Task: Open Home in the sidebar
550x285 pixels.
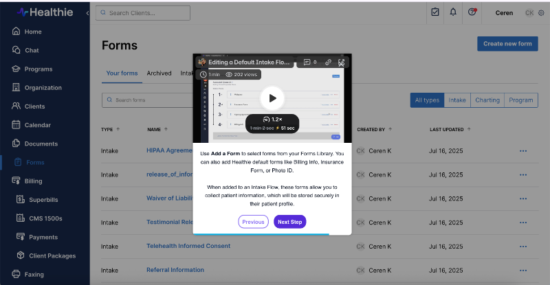Action: (27, 32)
